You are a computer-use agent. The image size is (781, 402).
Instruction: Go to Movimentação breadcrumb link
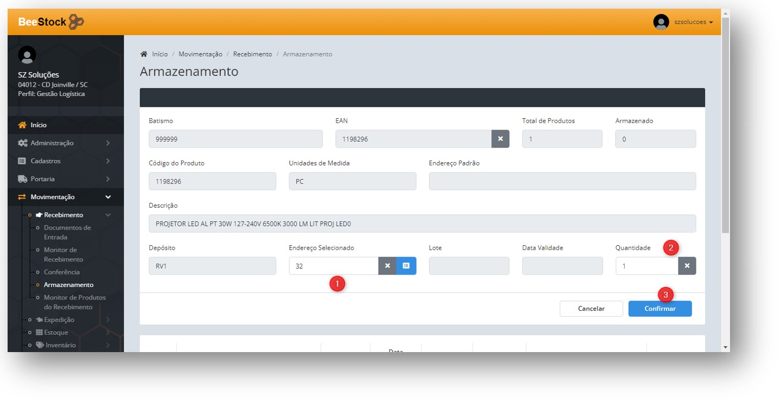[200, 54]
